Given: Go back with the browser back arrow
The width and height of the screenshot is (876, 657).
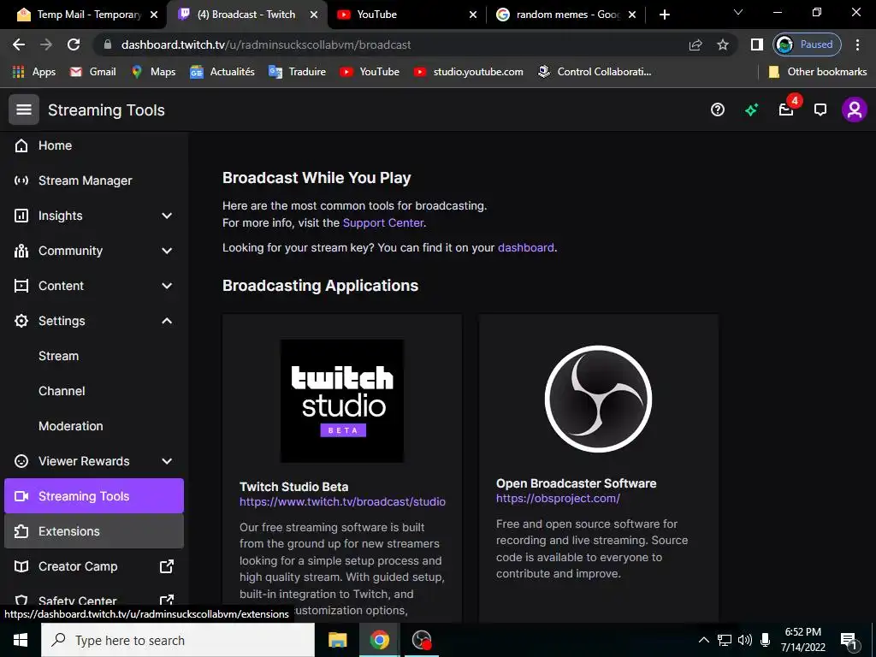Looking at the screenshot, I should 19,44.
